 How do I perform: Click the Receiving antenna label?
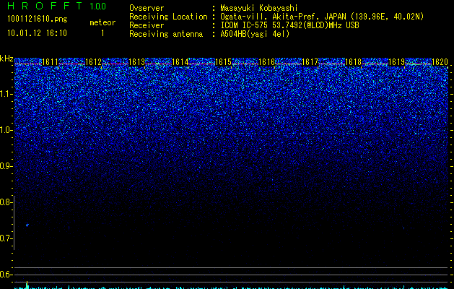(166, 34)
